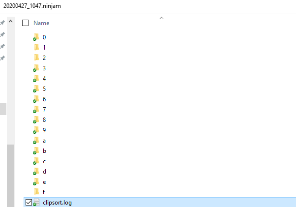The image size is (296, 207).
Task: Select the folder icon named 1
Action: tap(36, 47)
